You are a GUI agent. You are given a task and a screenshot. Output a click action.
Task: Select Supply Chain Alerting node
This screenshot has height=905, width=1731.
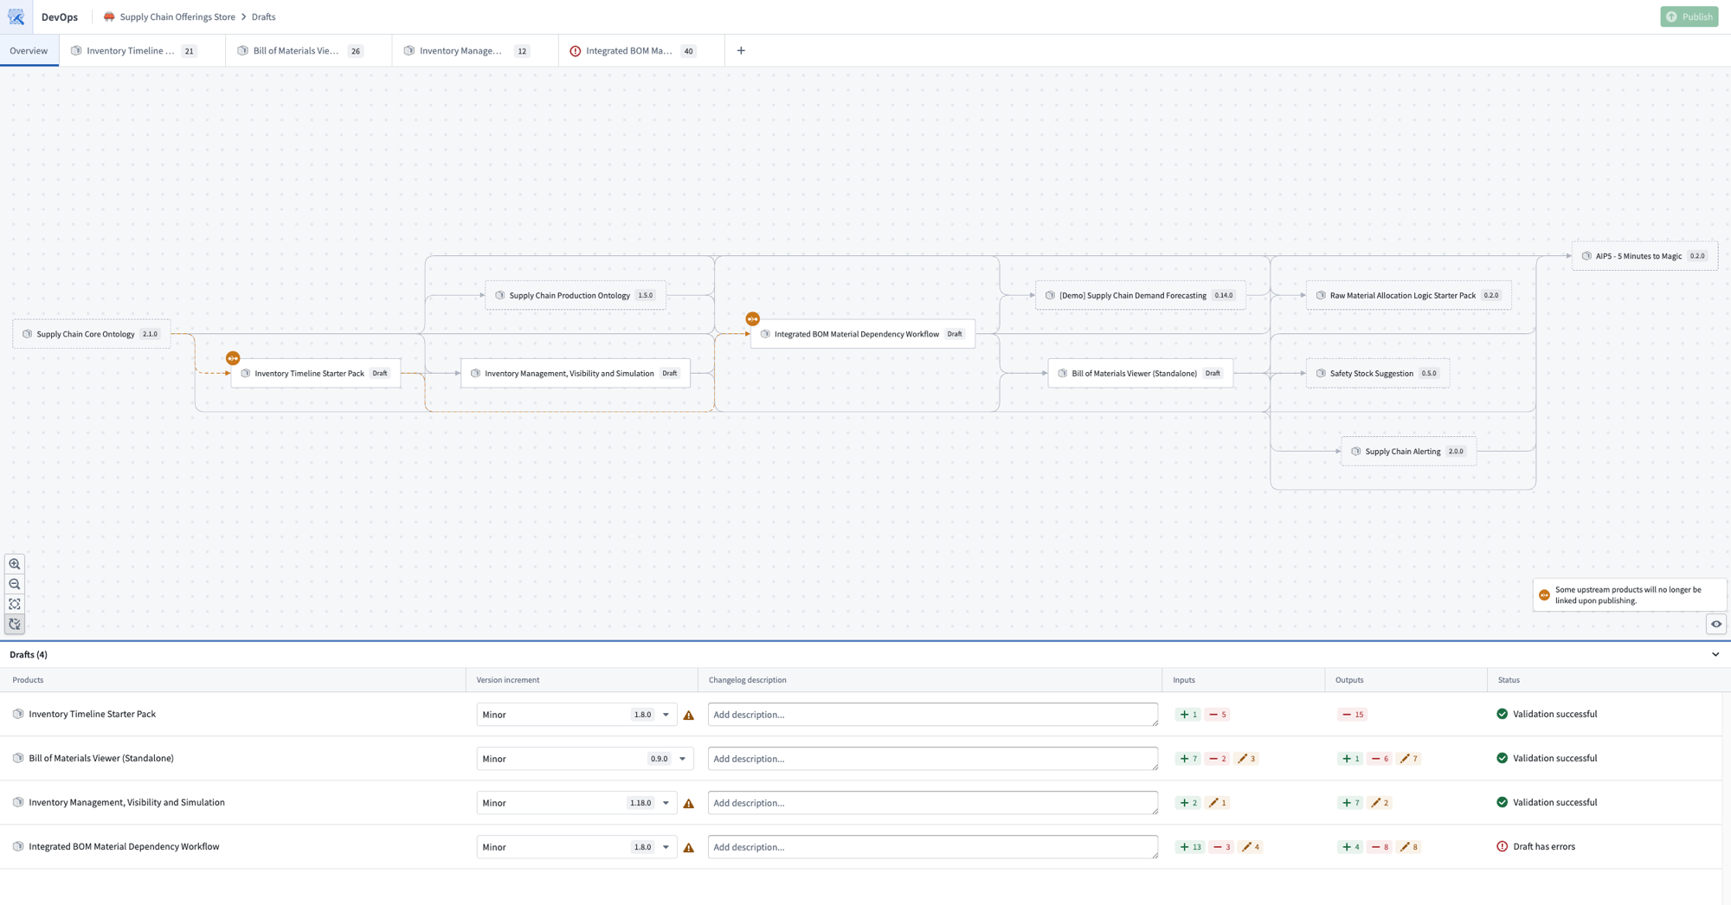coord(1408,452)
